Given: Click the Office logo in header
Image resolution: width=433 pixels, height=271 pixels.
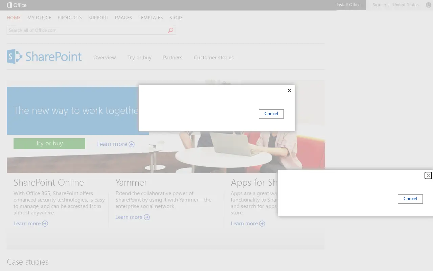Looking at the screenshot, I should 17,5.
